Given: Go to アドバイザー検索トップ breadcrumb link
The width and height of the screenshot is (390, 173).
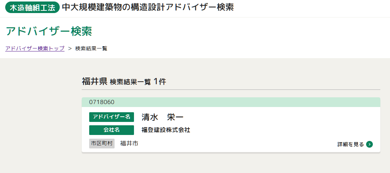Looking at the screenshot, I should 35,48.
